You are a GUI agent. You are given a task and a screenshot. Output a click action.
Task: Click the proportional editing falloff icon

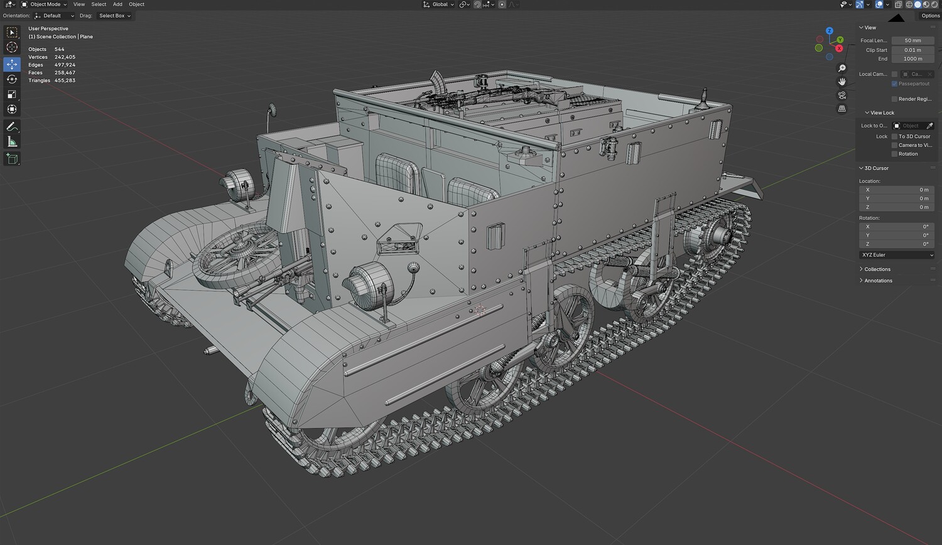(513, 4)
